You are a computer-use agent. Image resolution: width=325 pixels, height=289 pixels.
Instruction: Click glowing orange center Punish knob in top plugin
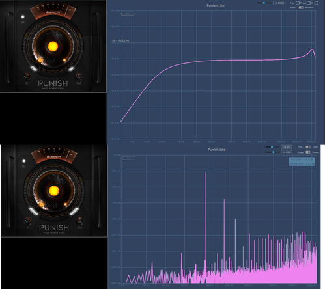[53, 46]
